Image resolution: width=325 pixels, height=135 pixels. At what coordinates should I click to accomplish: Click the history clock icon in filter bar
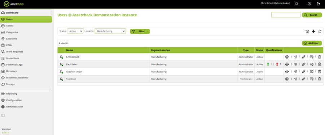(307, 31)
